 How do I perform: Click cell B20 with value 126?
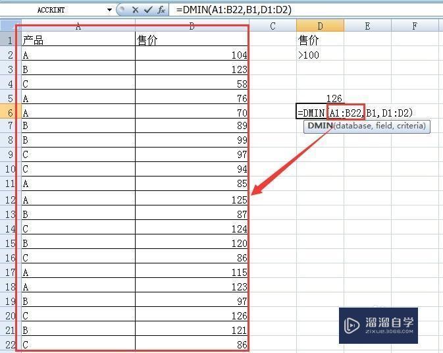click(x=192, y=314)
